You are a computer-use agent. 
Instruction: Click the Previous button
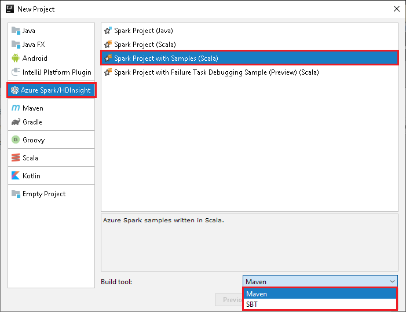(x=229, y=300)
